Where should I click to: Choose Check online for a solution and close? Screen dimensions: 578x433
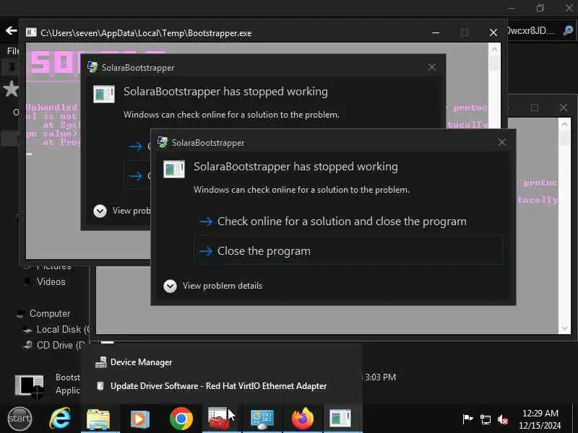click(349, 222)
